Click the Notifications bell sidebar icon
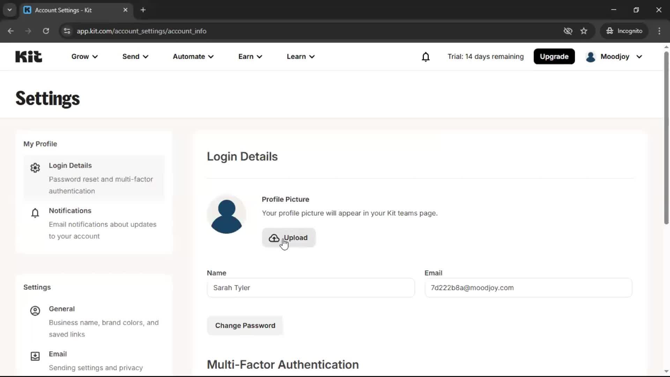This screenshot has height=377, width=670. [35, 213]
